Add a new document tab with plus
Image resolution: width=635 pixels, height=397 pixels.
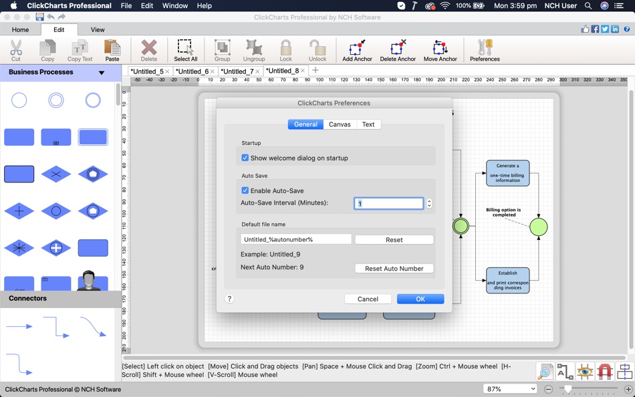[315, 70]
